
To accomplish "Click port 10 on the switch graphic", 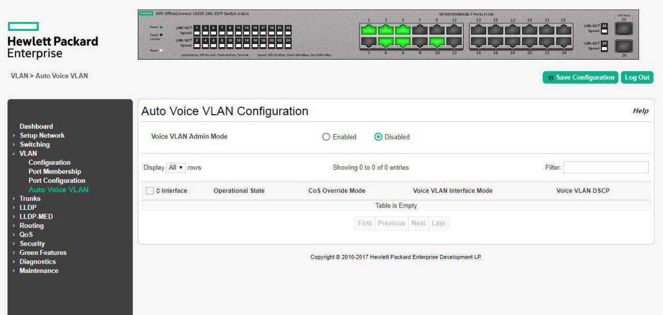I will (437, 42).
